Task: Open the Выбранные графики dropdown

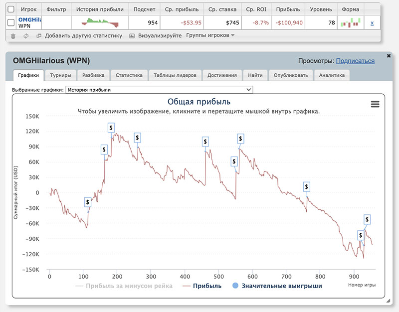Action: [x=159, y=90]
